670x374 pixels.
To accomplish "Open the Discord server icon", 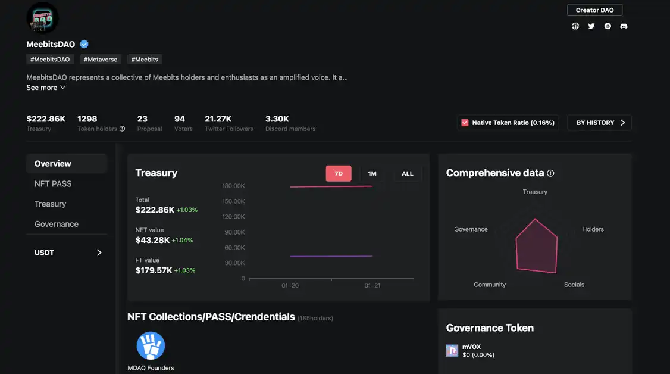I will (x=624, y=26).
